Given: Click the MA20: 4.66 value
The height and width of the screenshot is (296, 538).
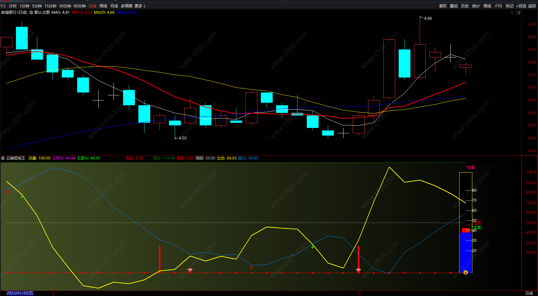Looking at the screenshot, I should point(104,12).
